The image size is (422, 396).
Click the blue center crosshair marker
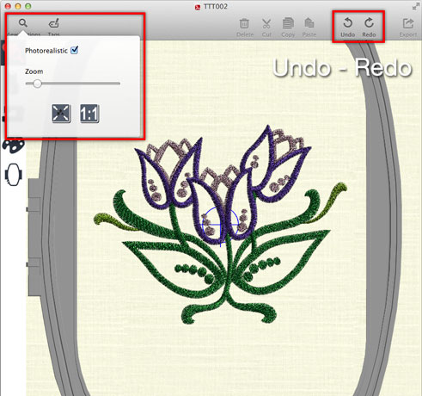pyautogui.click(x=220, y=226)
